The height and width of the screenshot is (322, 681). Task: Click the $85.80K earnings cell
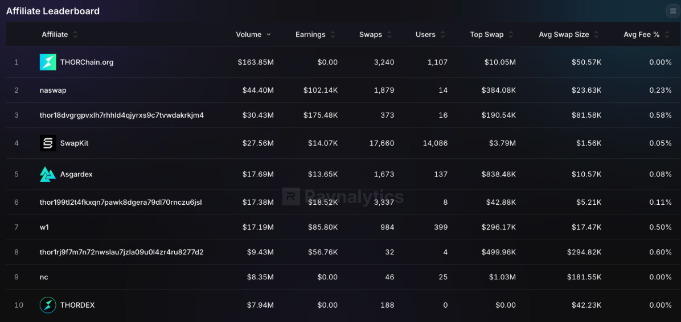(x=323, y=227)
